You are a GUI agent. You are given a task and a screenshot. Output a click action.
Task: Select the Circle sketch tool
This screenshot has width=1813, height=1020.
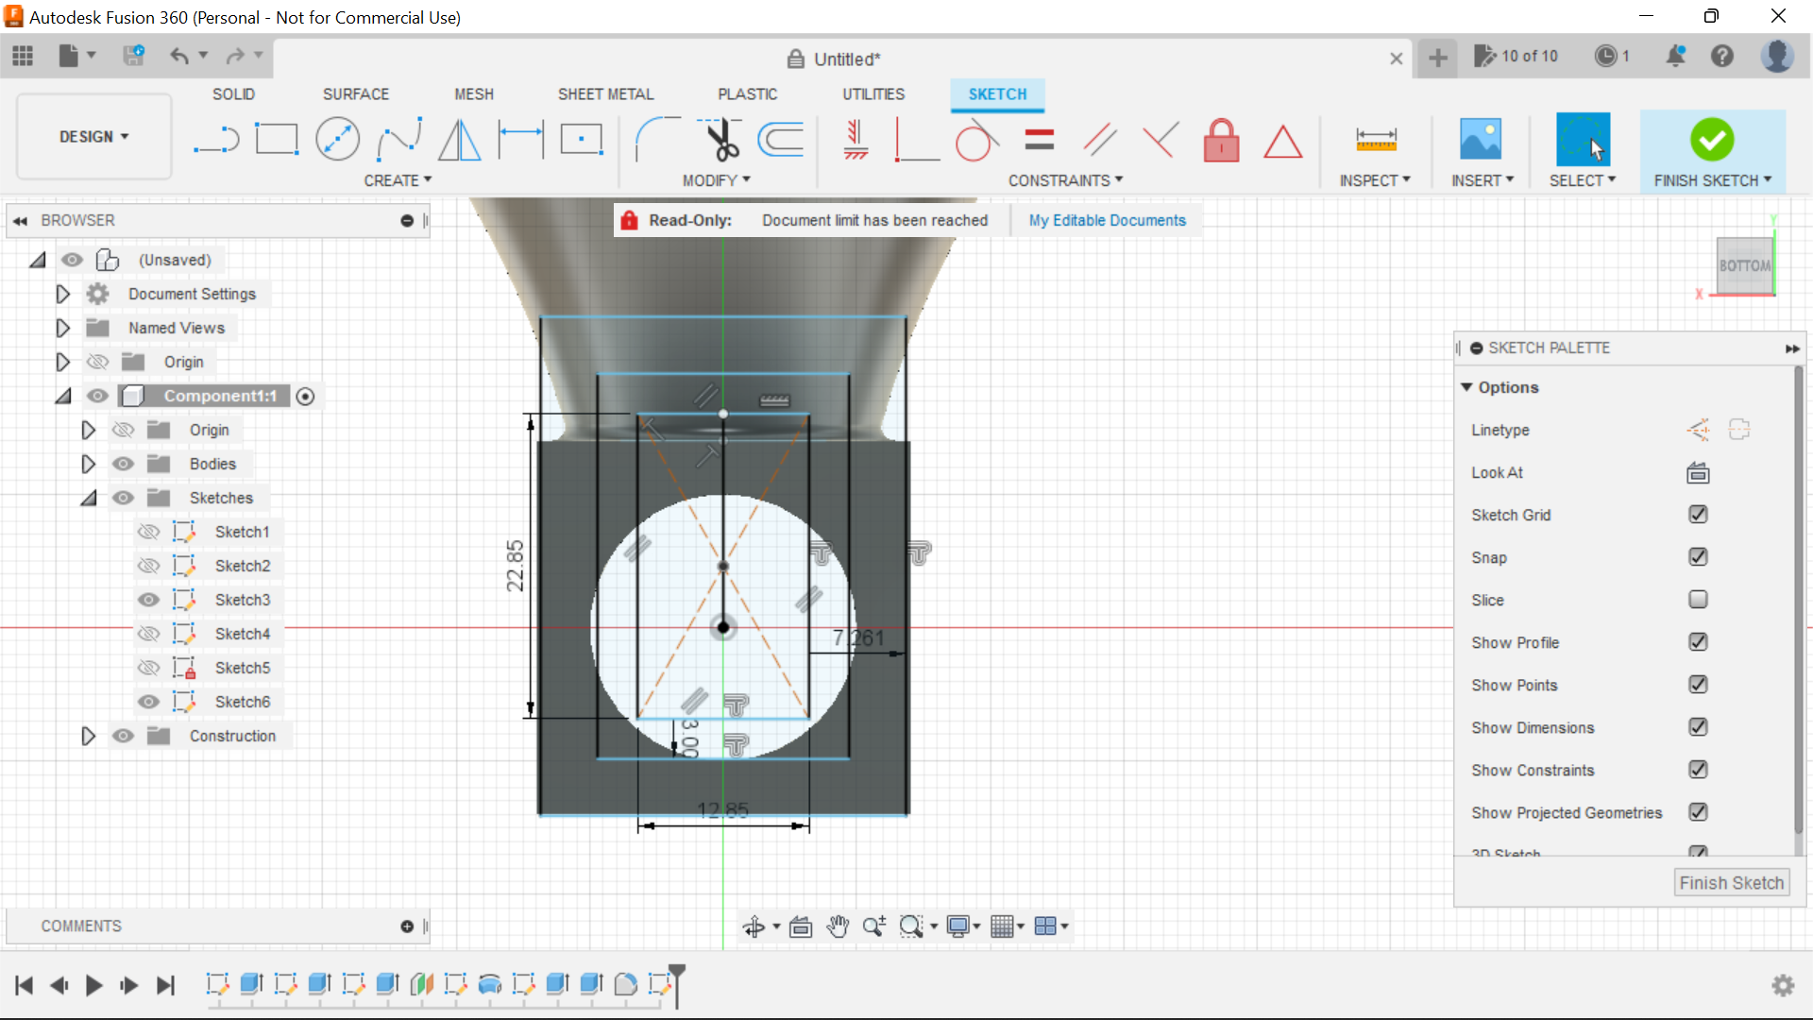coord(337,139)
